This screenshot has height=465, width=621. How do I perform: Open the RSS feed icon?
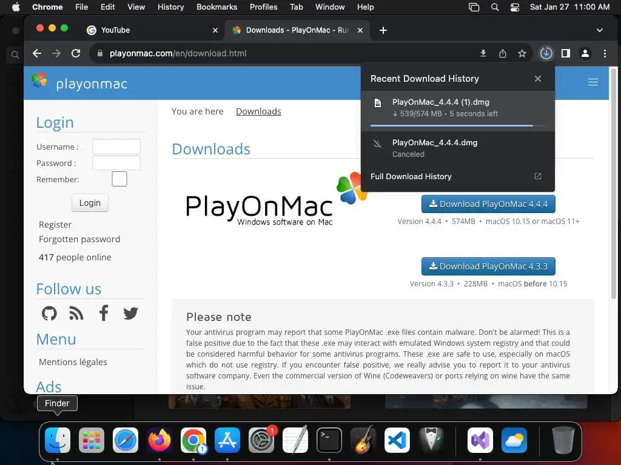(x=76, y=313)
